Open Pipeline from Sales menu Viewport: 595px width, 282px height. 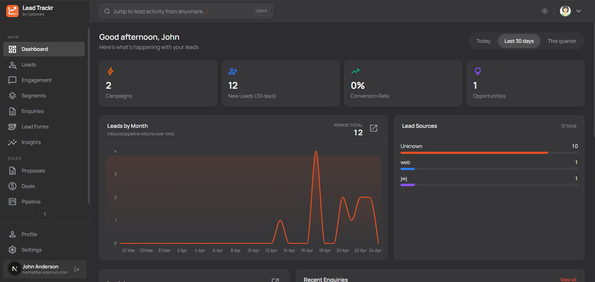tap(31, 202)
